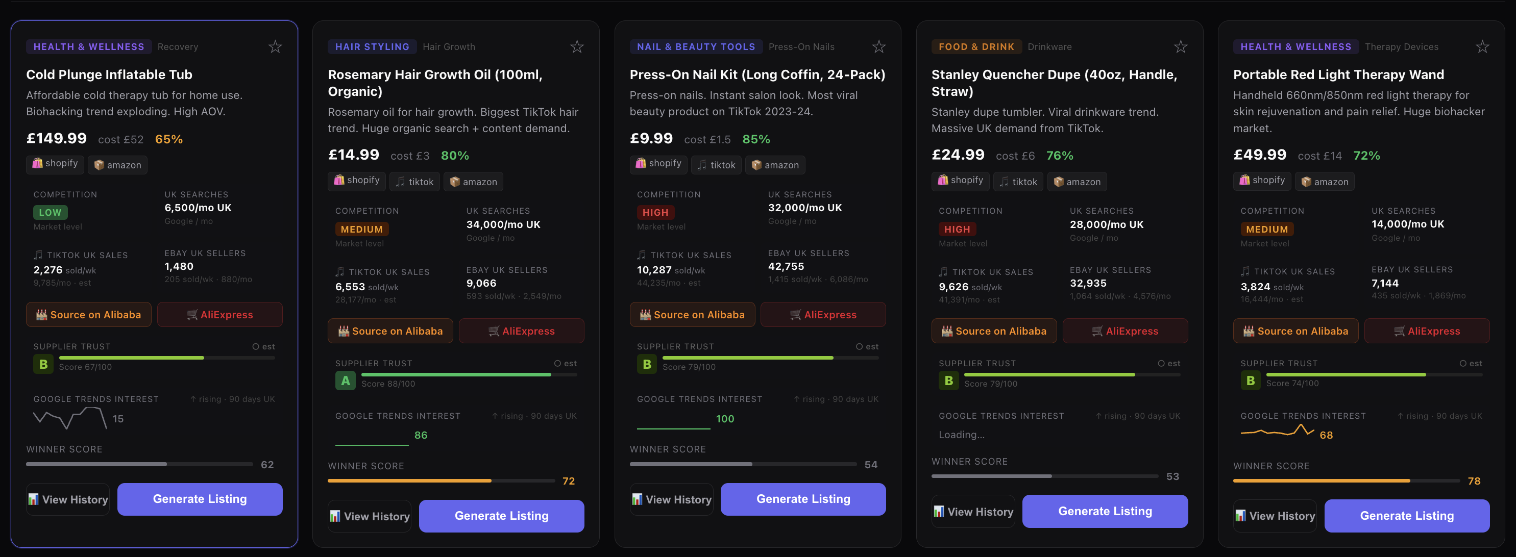The width and height of the screenshot is (1516, 557).
Task: Open AliExpress link for Stanley Quencher Dupe
Action: [x=1124, y=331]
